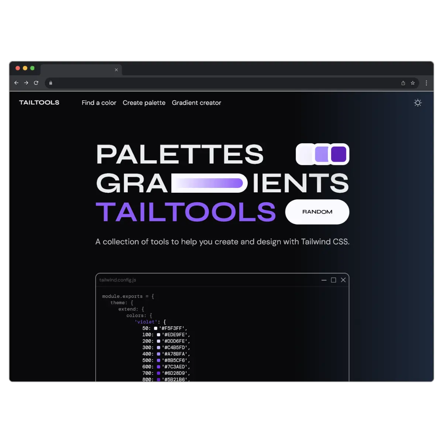The width and height of the screenshot is (443, 443).
Task: Click the '#7C3AED' value for shade 600
Action: point(175,367)
